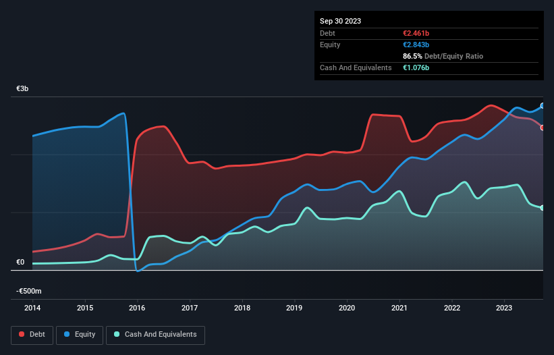Toggle Cash And Equivalents legend button
The height and width of the screenshot is (355, 554).
tap(155, 335)
